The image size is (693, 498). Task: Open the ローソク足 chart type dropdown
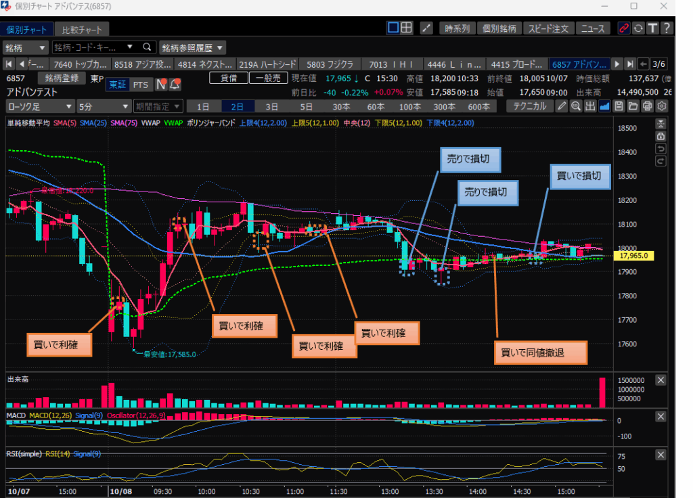[40, 106]
